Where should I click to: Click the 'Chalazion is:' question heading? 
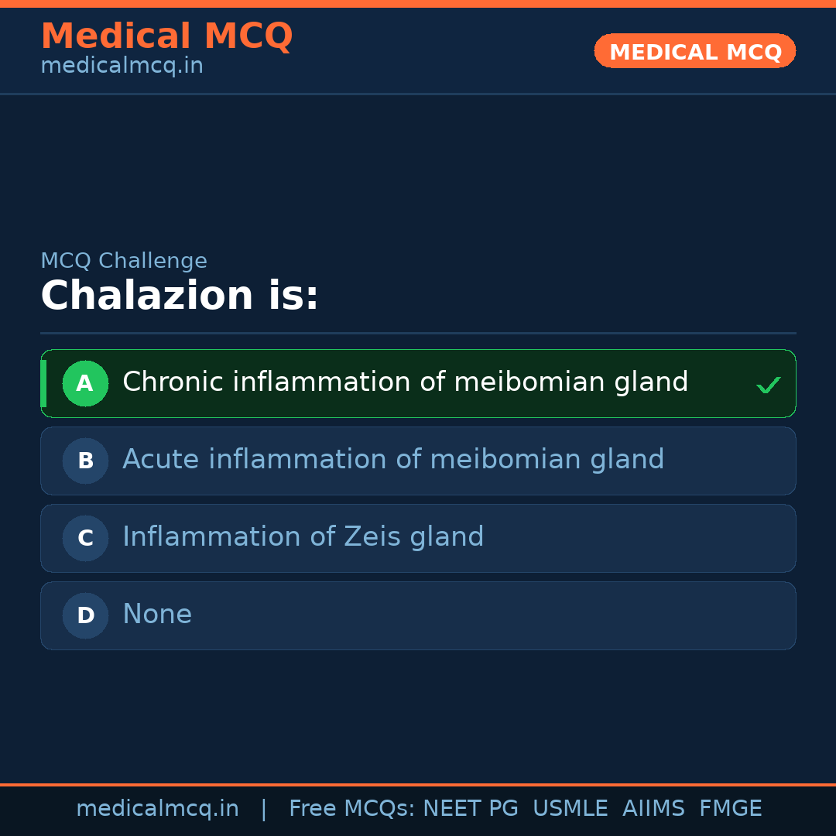tap(180, 296)
